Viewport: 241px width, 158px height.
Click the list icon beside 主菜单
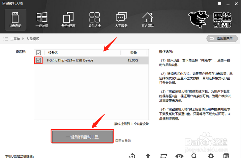coord(6,39)
